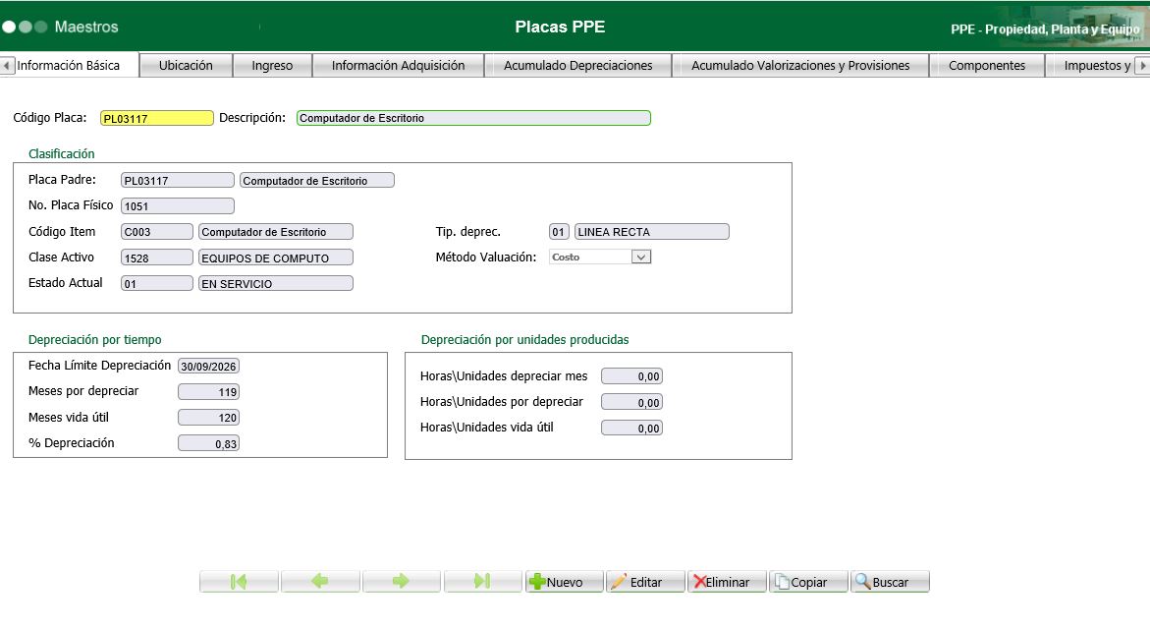The width and height of the screenshot is (1150, 630).
Task: Click the Clase Activo field 1528
Action: click(157, 258)
